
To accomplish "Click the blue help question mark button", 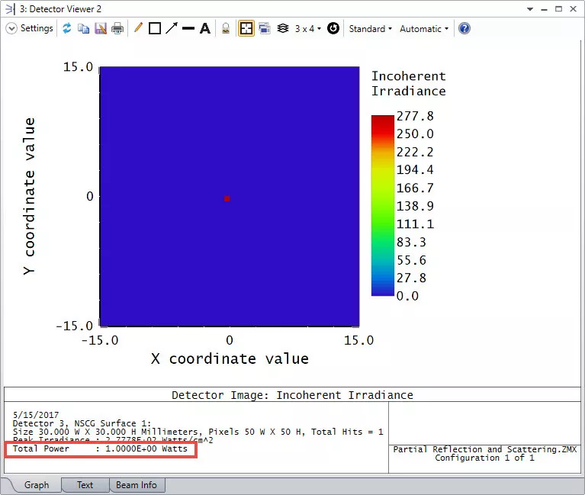I will 464,28.
